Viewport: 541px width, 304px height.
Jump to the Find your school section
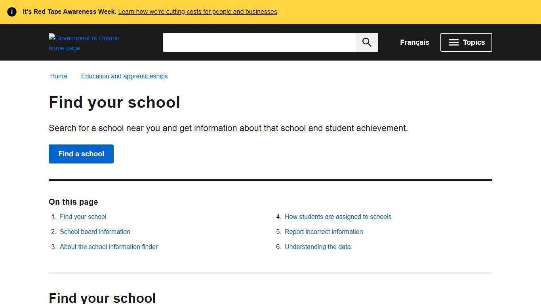click(x=83, y=217)
